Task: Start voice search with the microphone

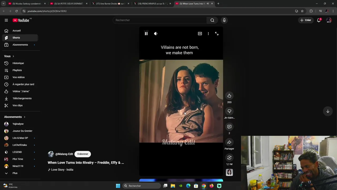Action: point(224,20)
